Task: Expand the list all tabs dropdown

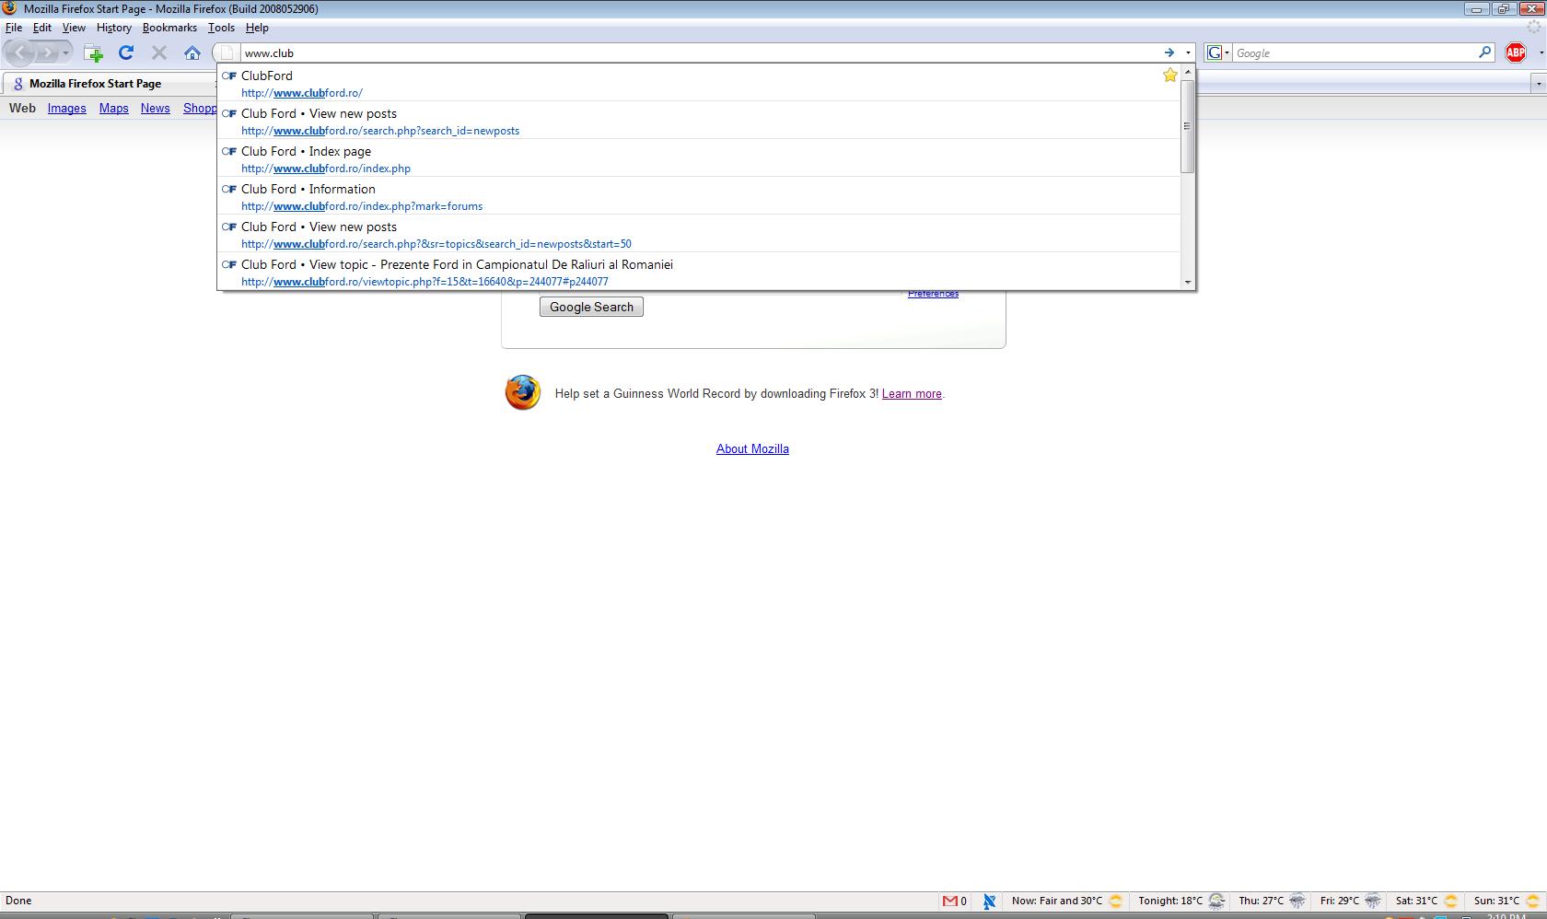Action: click(x=1537, y=84)
